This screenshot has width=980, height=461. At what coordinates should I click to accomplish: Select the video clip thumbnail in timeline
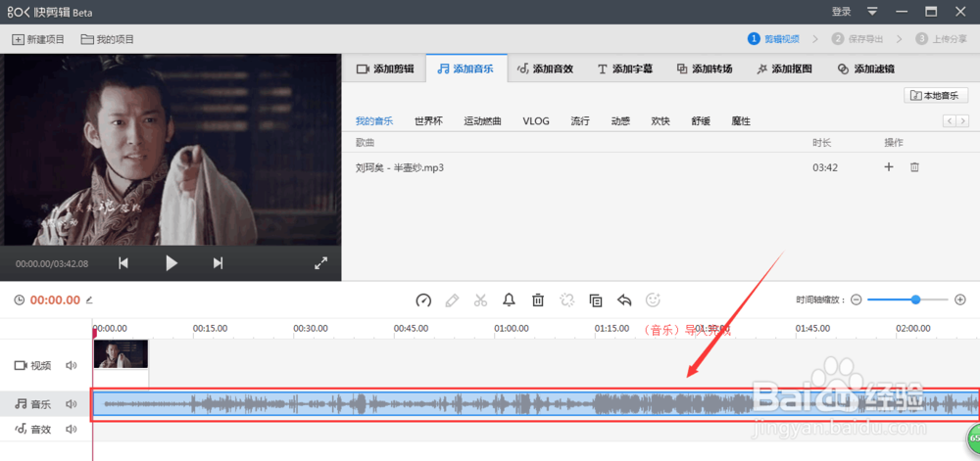pos(121,354)
